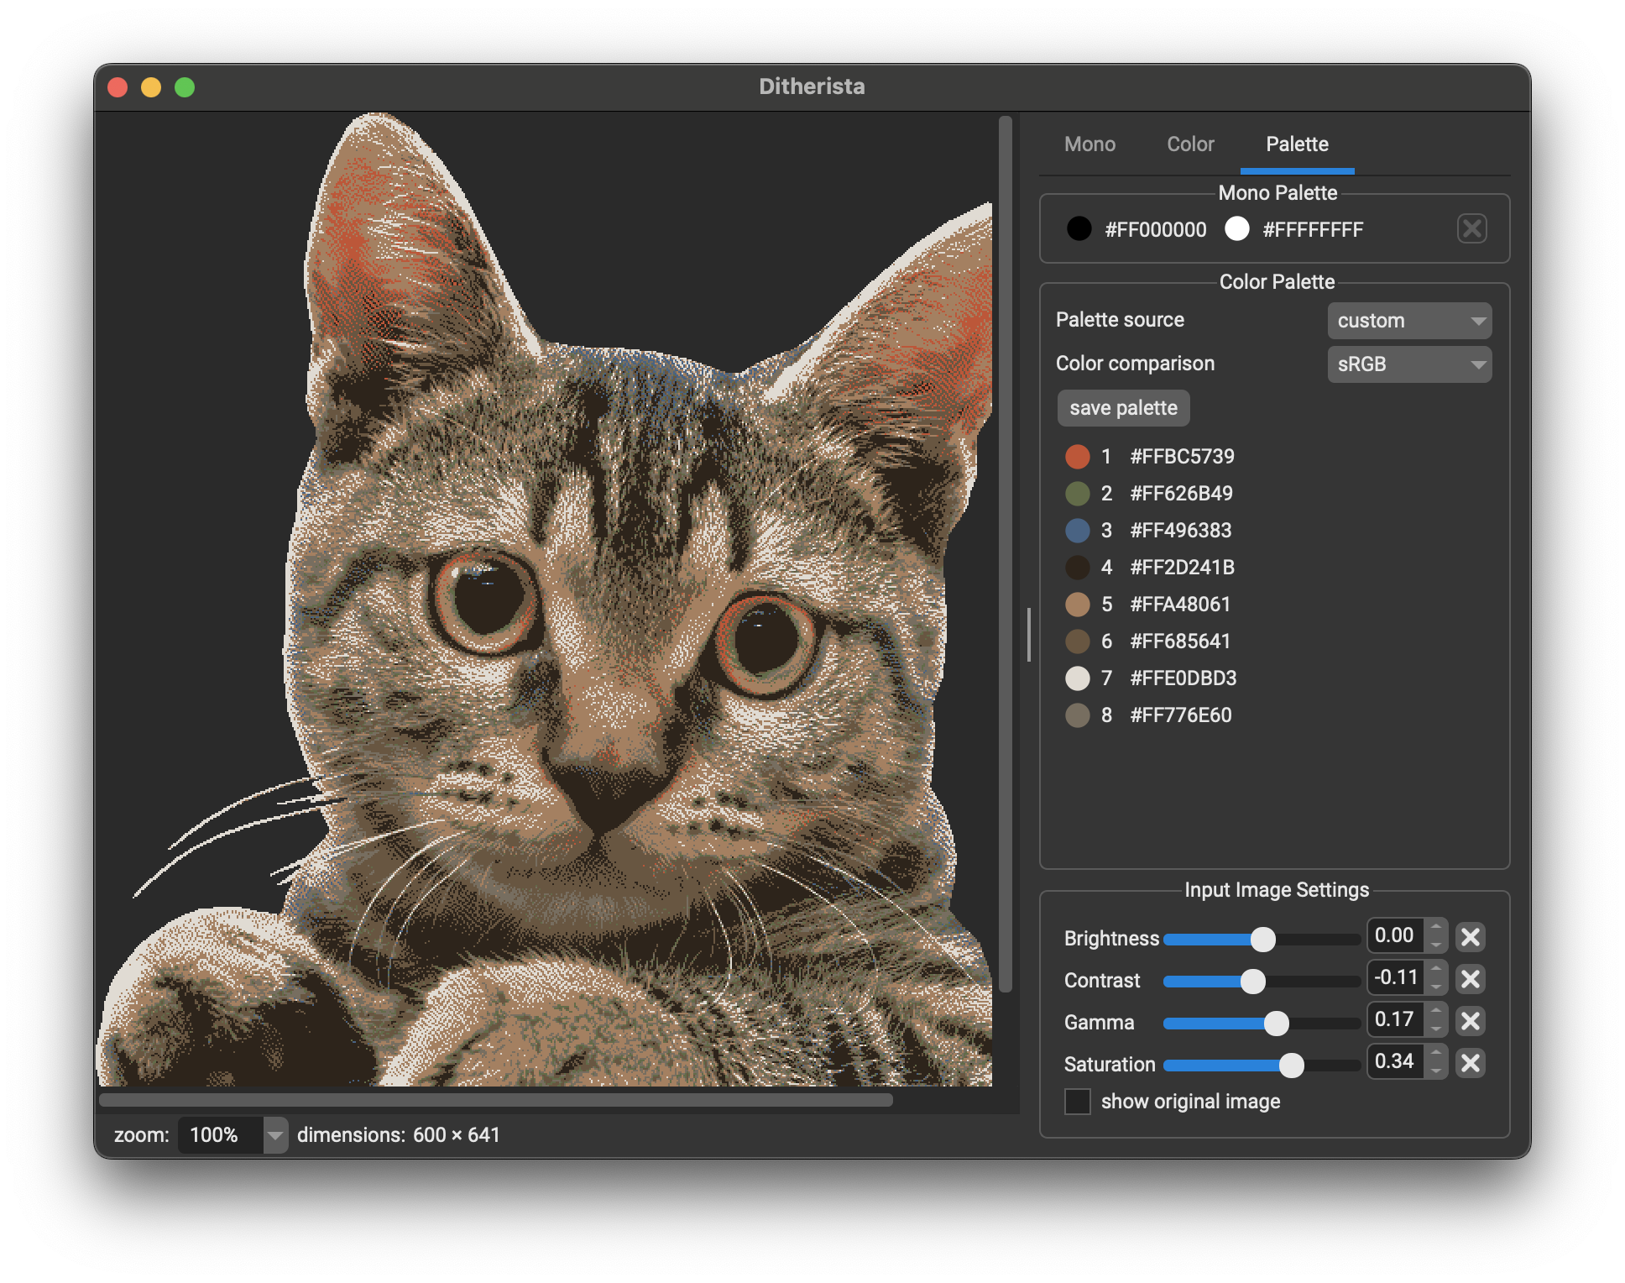
Task: Click palette color 3 blue swatch
Action: (x=1078, y=531)
